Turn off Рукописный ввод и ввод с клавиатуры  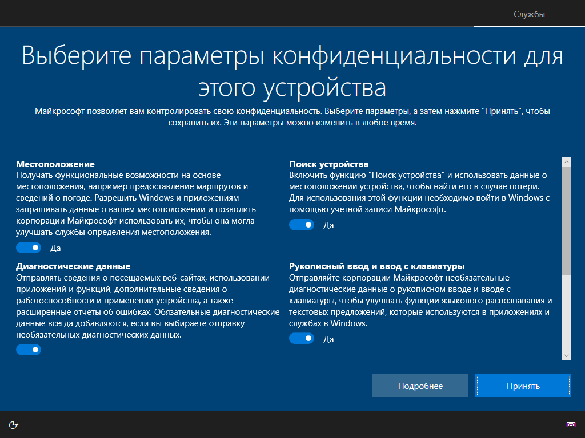click(x=302, y=339)
